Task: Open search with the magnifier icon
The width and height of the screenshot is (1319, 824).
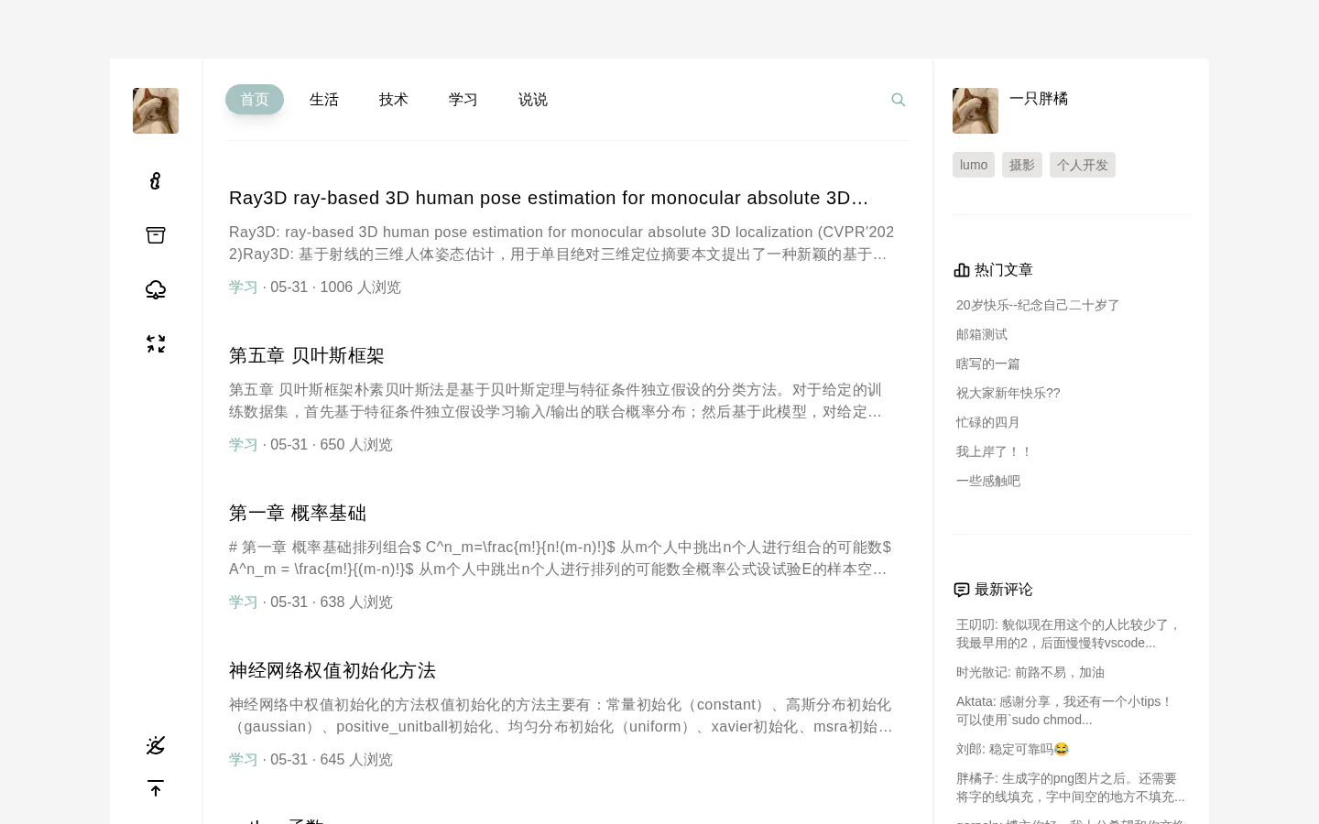Action: point(899,100)
